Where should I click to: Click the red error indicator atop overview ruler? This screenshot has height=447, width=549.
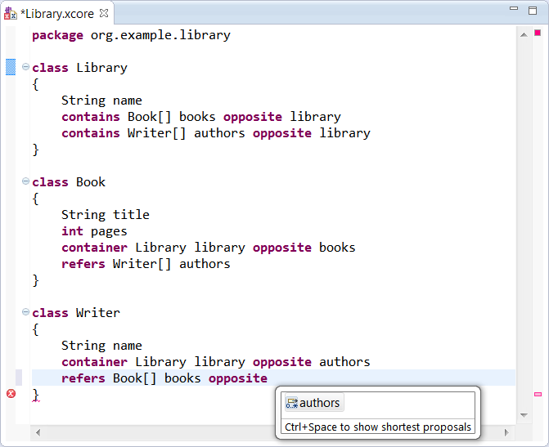(x=538, y=33)
